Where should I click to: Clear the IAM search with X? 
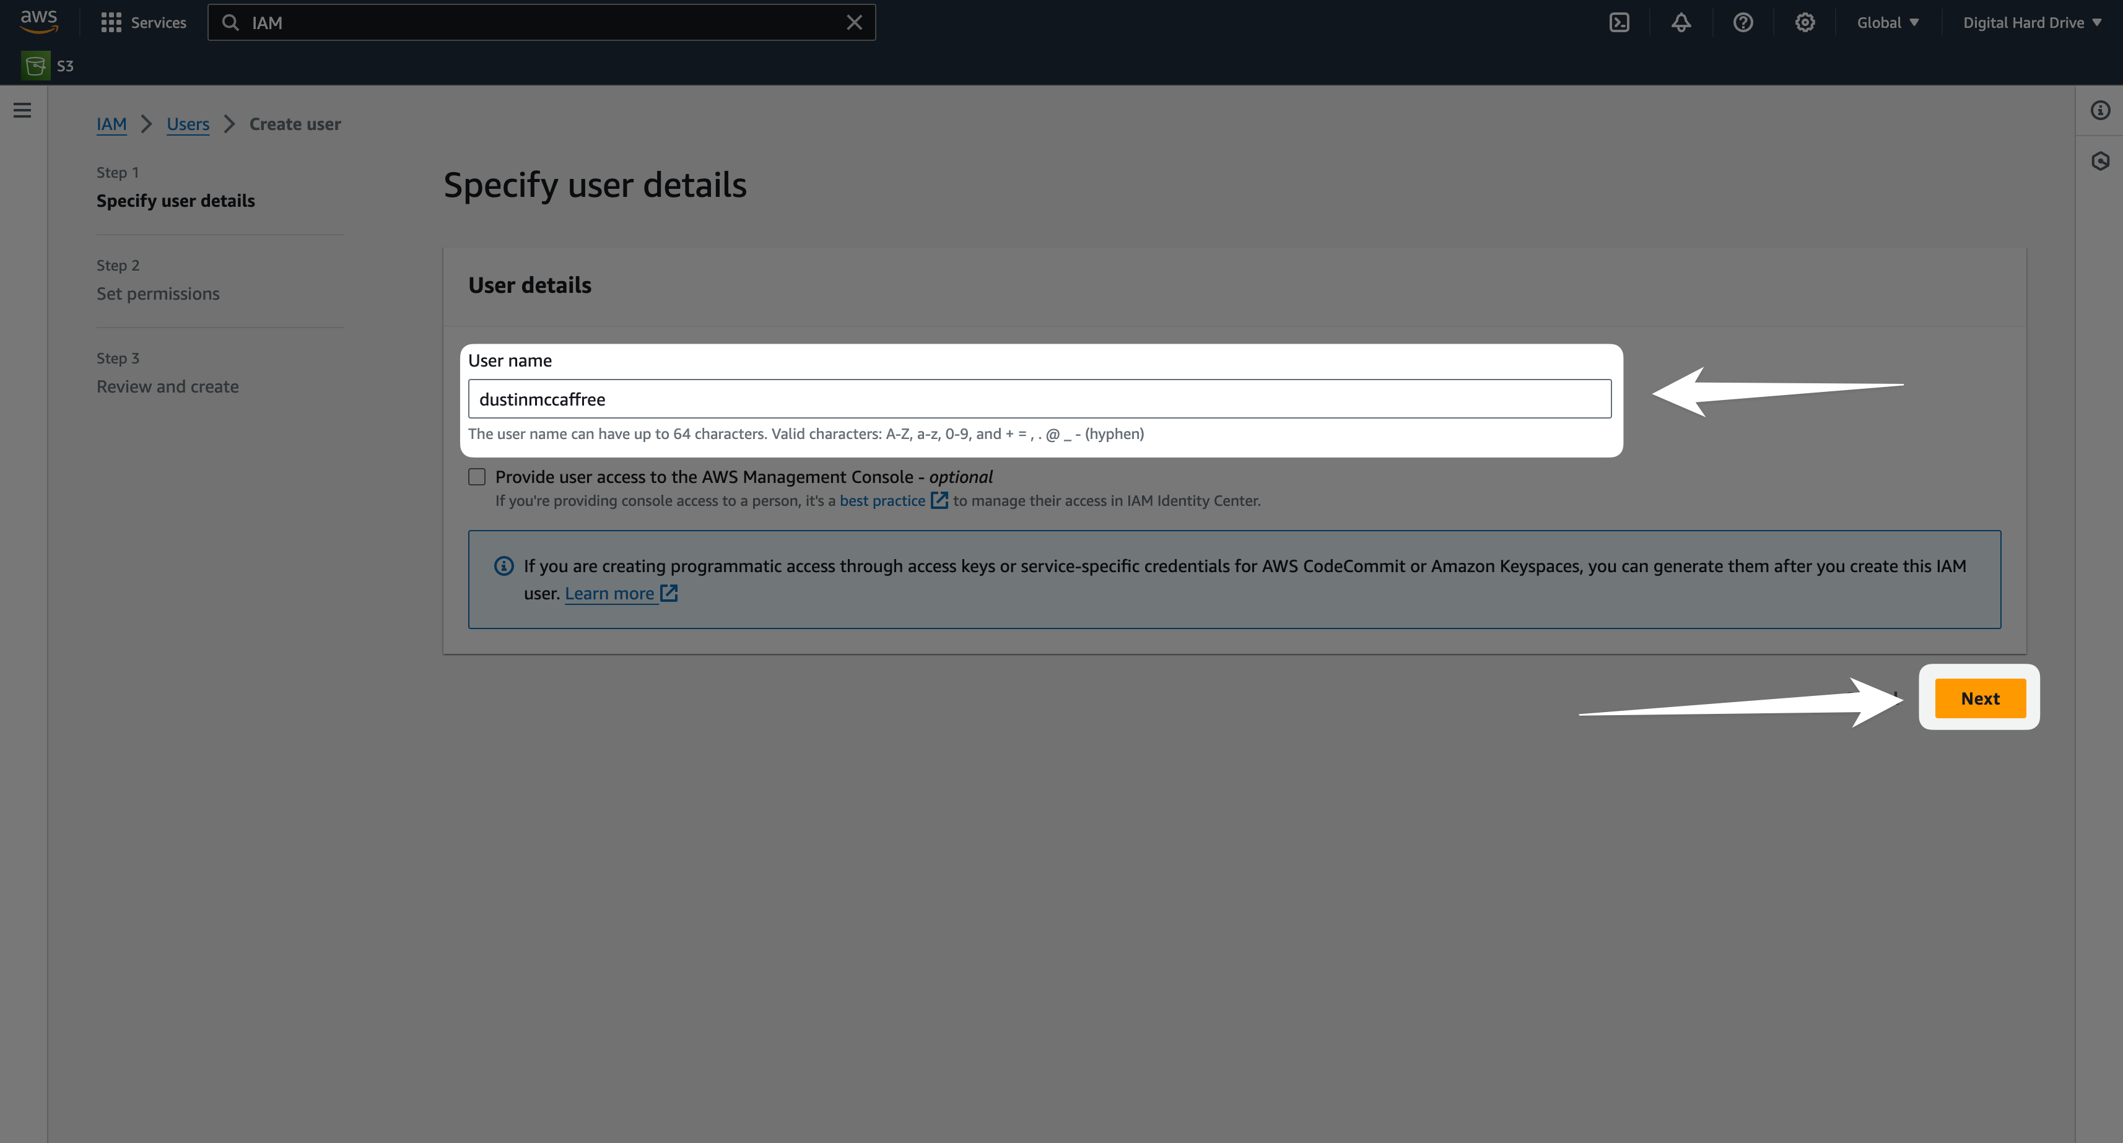tap(854, 22)
